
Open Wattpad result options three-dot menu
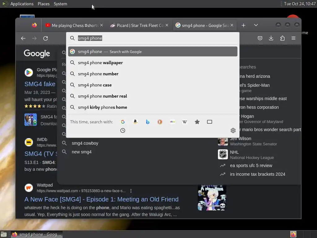click(x=131, y=191)
